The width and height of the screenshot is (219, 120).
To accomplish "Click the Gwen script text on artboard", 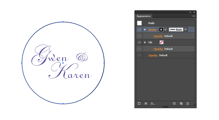I will pos(50,55).
